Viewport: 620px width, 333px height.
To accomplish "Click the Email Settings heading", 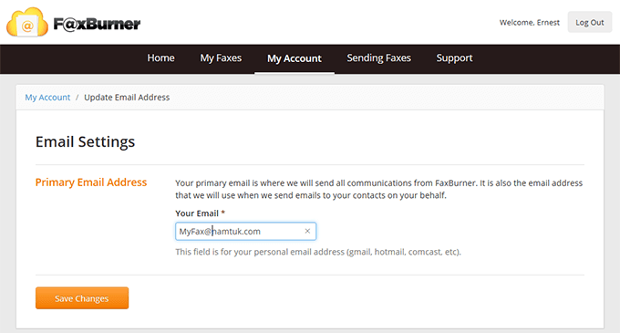I will pyautogui.click(x=85, y=142).
